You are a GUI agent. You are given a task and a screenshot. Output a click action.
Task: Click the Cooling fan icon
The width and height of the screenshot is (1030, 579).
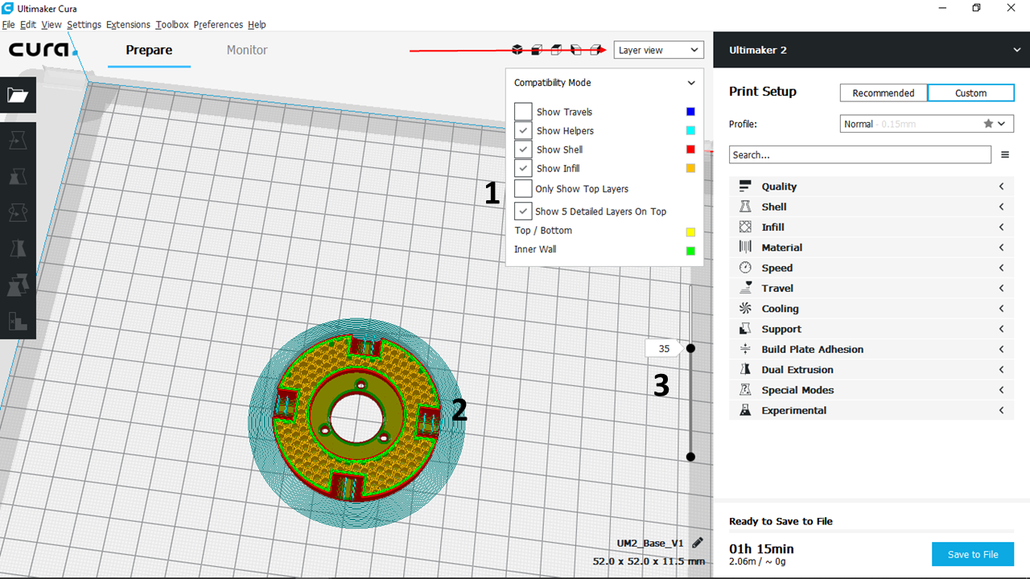click(x=745, y=309)
